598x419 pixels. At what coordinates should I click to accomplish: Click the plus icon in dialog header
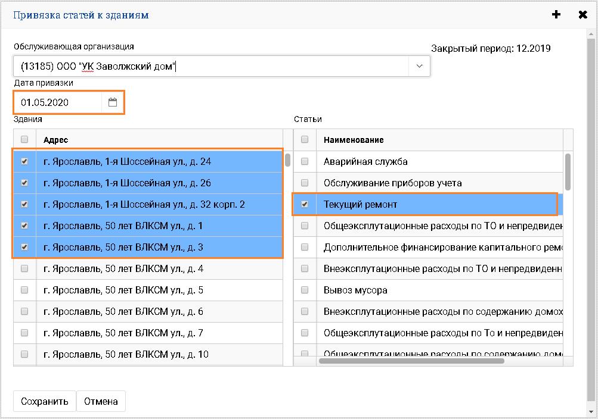(556, 15)
